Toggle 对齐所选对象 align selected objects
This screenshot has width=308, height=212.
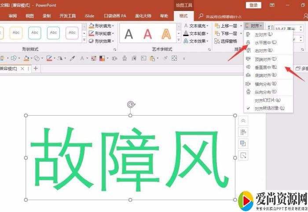269,108
